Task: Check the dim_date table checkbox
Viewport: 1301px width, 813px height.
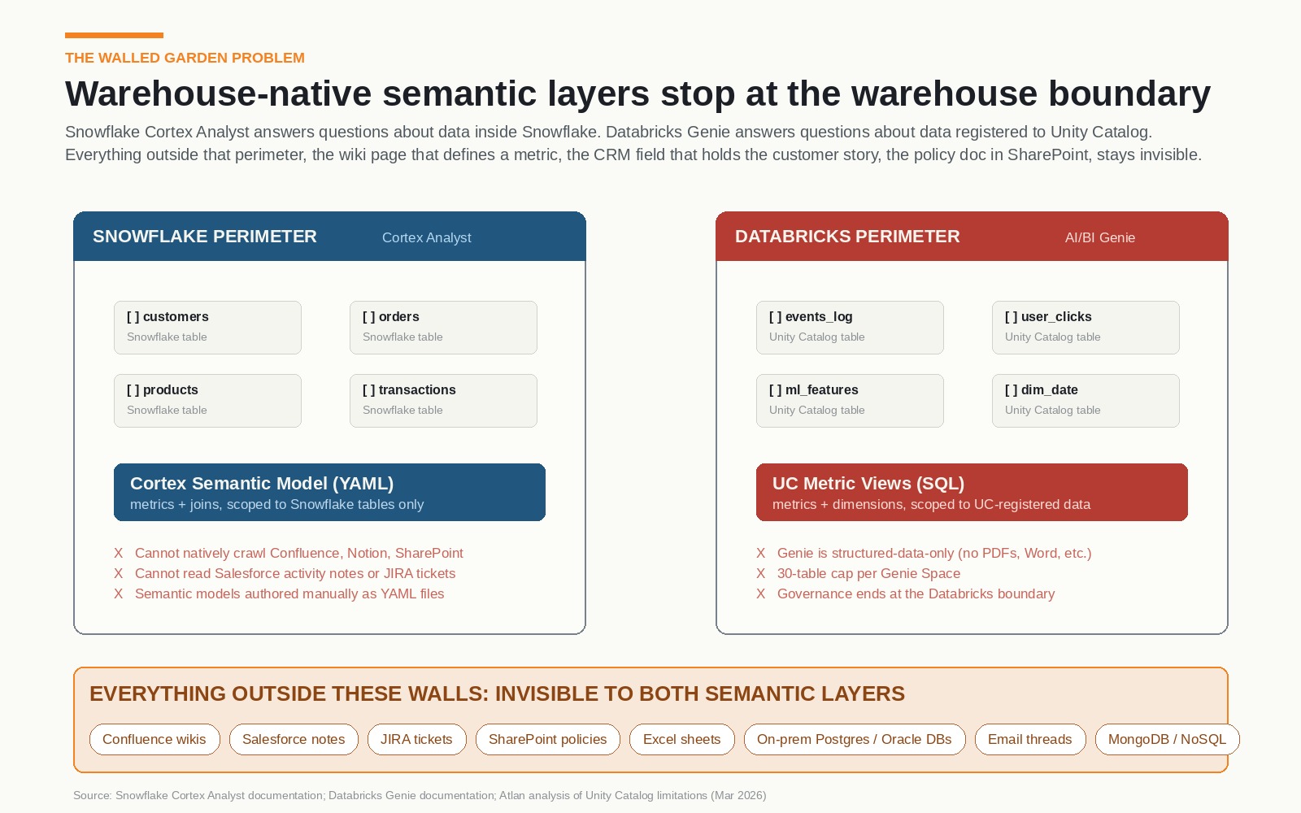Action: tap(1012, 390)
